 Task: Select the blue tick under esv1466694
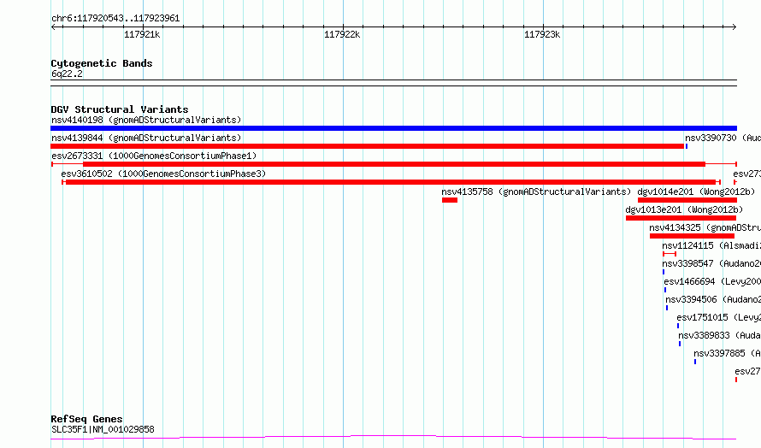(665, 290)
